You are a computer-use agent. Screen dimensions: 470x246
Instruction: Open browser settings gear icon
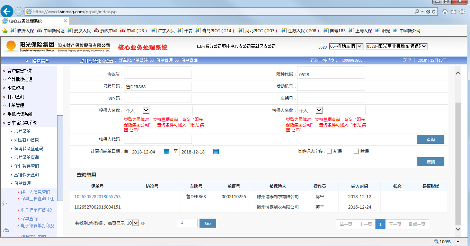coord(462,12)
